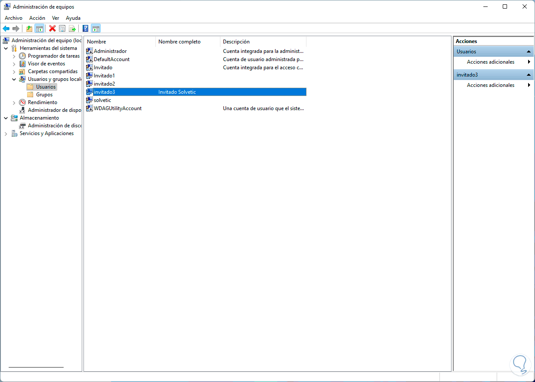Open Properties using the toolbar icon
The image size is (535, 382).
point(62,29)
